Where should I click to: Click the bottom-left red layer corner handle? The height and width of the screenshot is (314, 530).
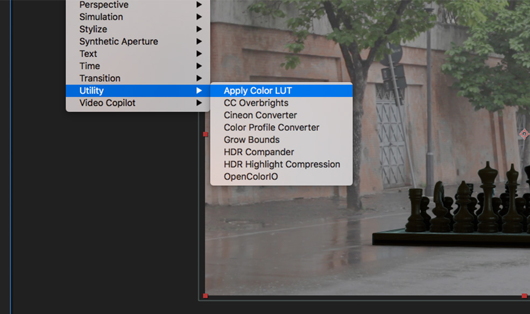[206, 296]
